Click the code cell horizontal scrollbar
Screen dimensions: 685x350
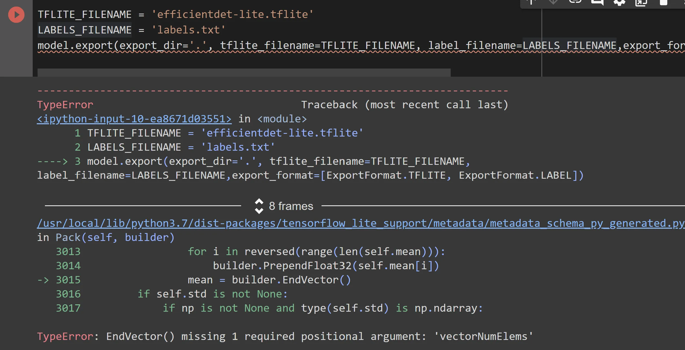pos(244,72)
